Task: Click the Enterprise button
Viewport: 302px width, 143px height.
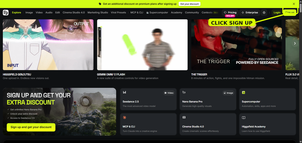Action: pos(250,12)
